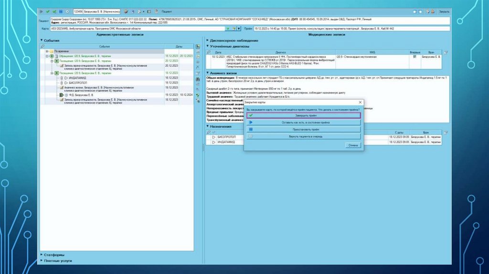The image size is (489, 274).
Task: Click the green checkmark icon in top toolbar
Action: [x=48, y=11]
